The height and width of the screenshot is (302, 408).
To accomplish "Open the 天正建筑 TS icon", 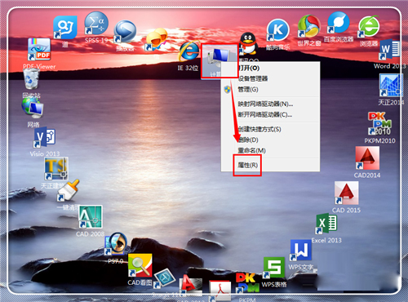I will [x=56, y=169].
